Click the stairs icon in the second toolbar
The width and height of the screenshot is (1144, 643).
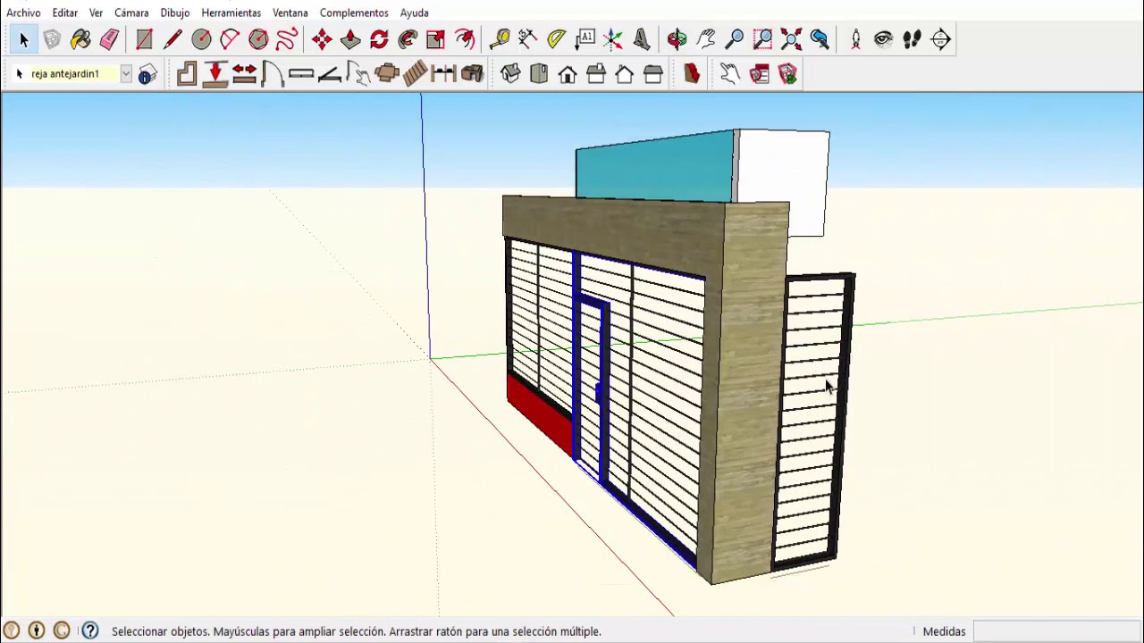pos(416,74)
